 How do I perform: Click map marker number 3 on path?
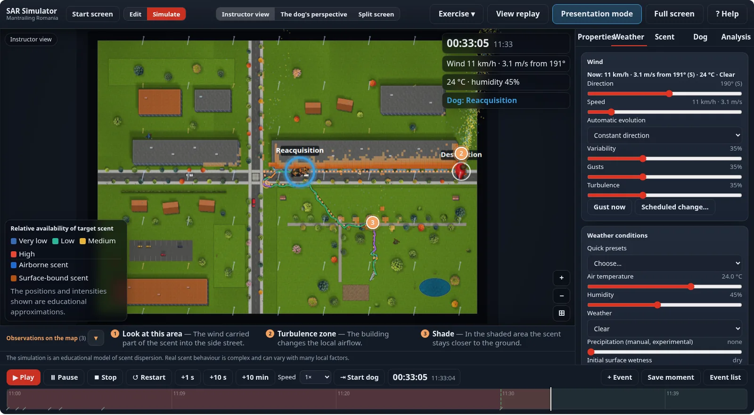coord(373,223)
